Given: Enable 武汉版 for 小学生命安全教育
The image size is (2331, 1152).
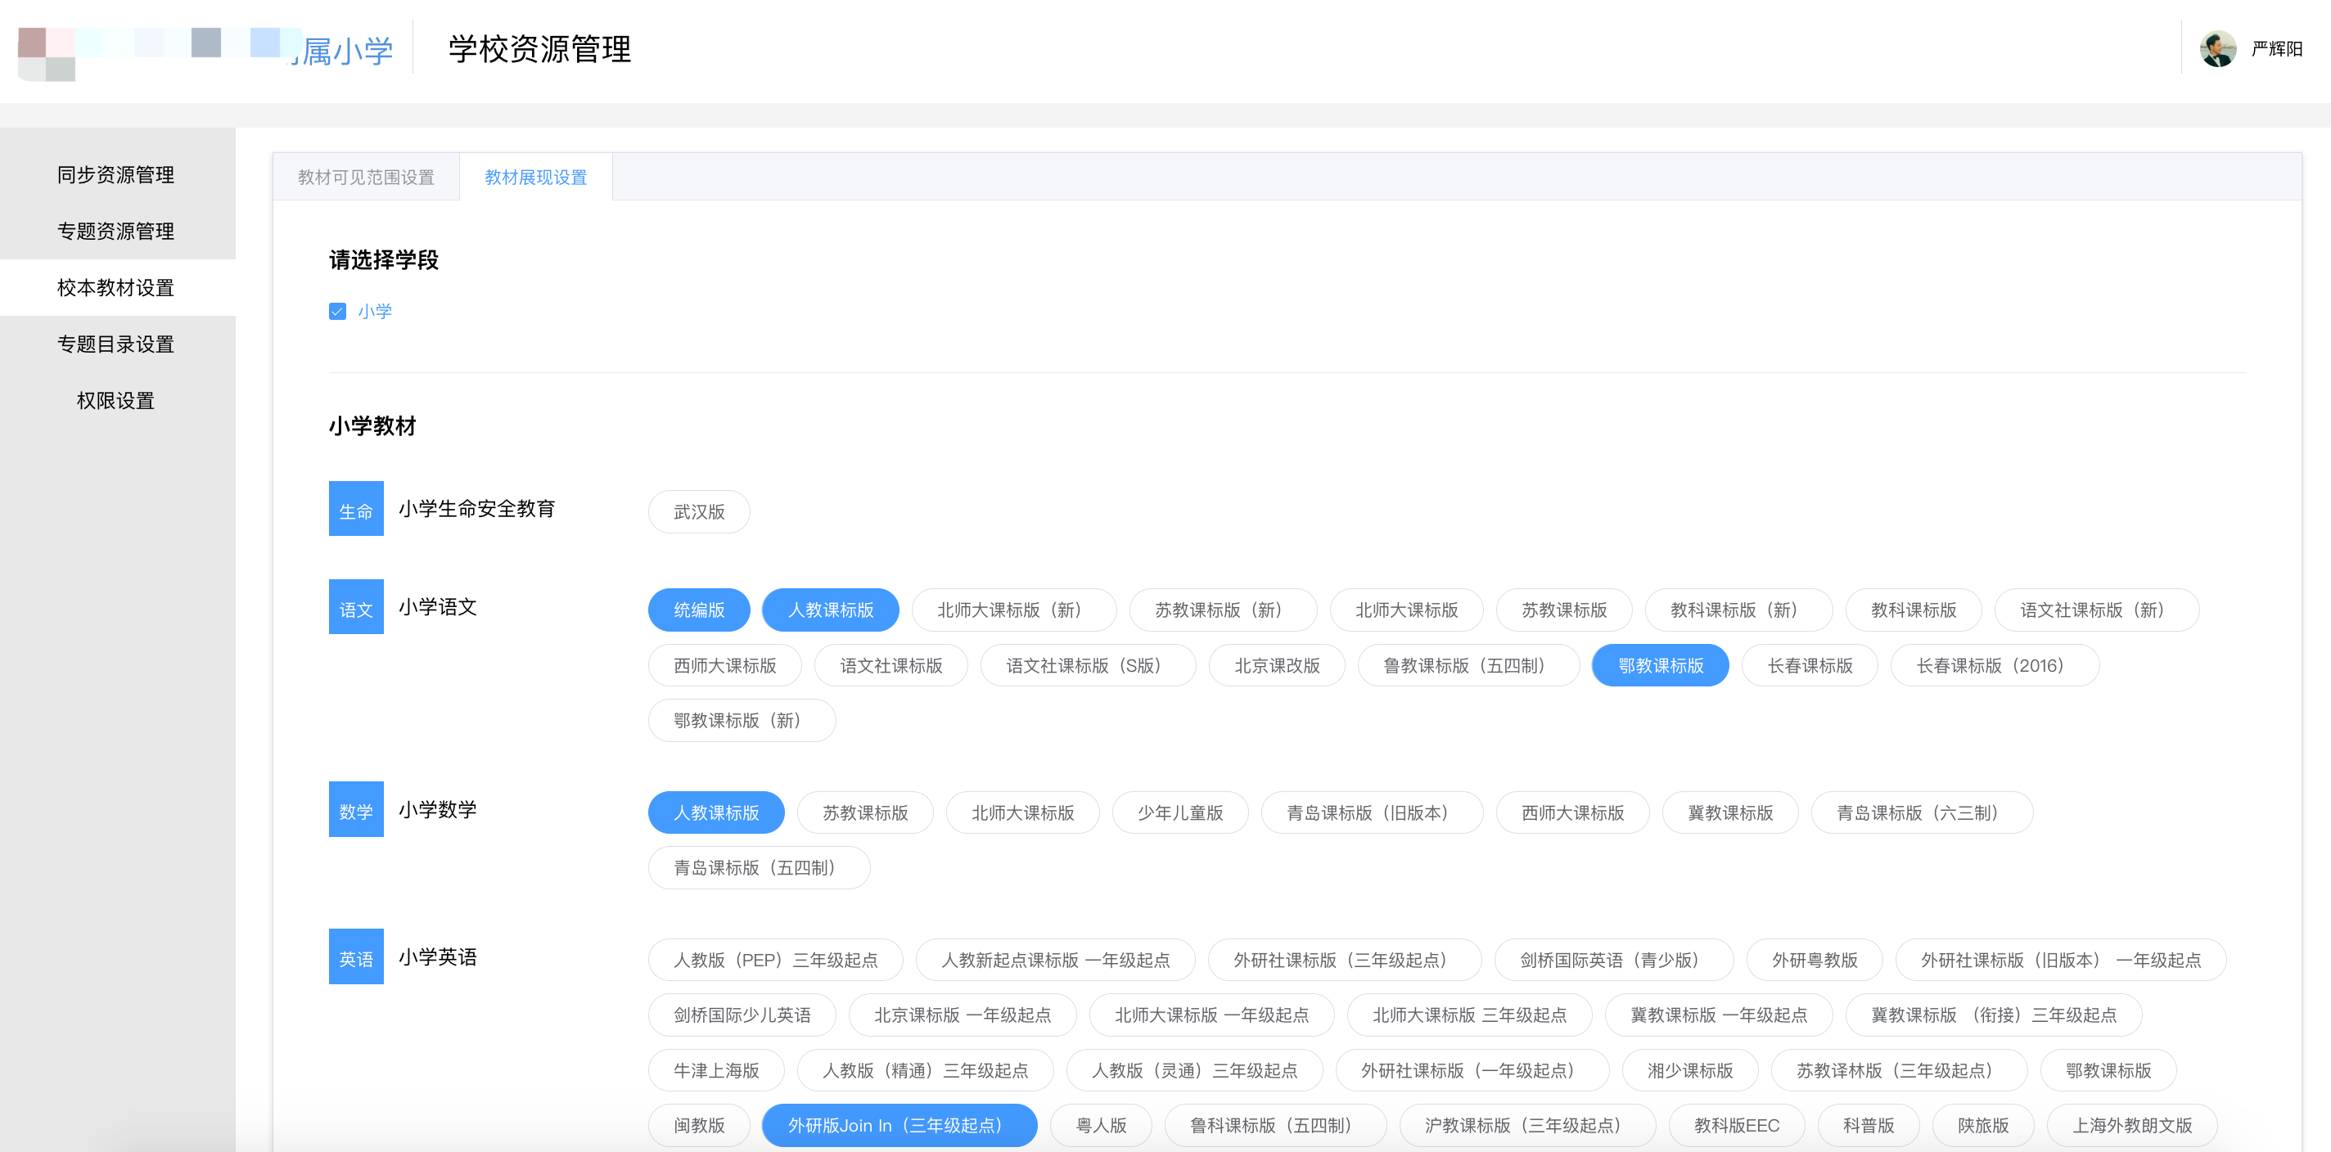Looking at the screenshot, I should (x=699, y=512).
